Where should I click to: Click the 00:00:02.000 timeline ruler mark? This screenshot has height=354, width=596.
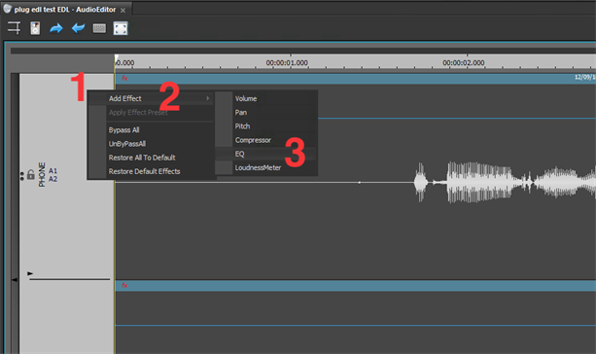pyautogui.click(x=464, y=63)
